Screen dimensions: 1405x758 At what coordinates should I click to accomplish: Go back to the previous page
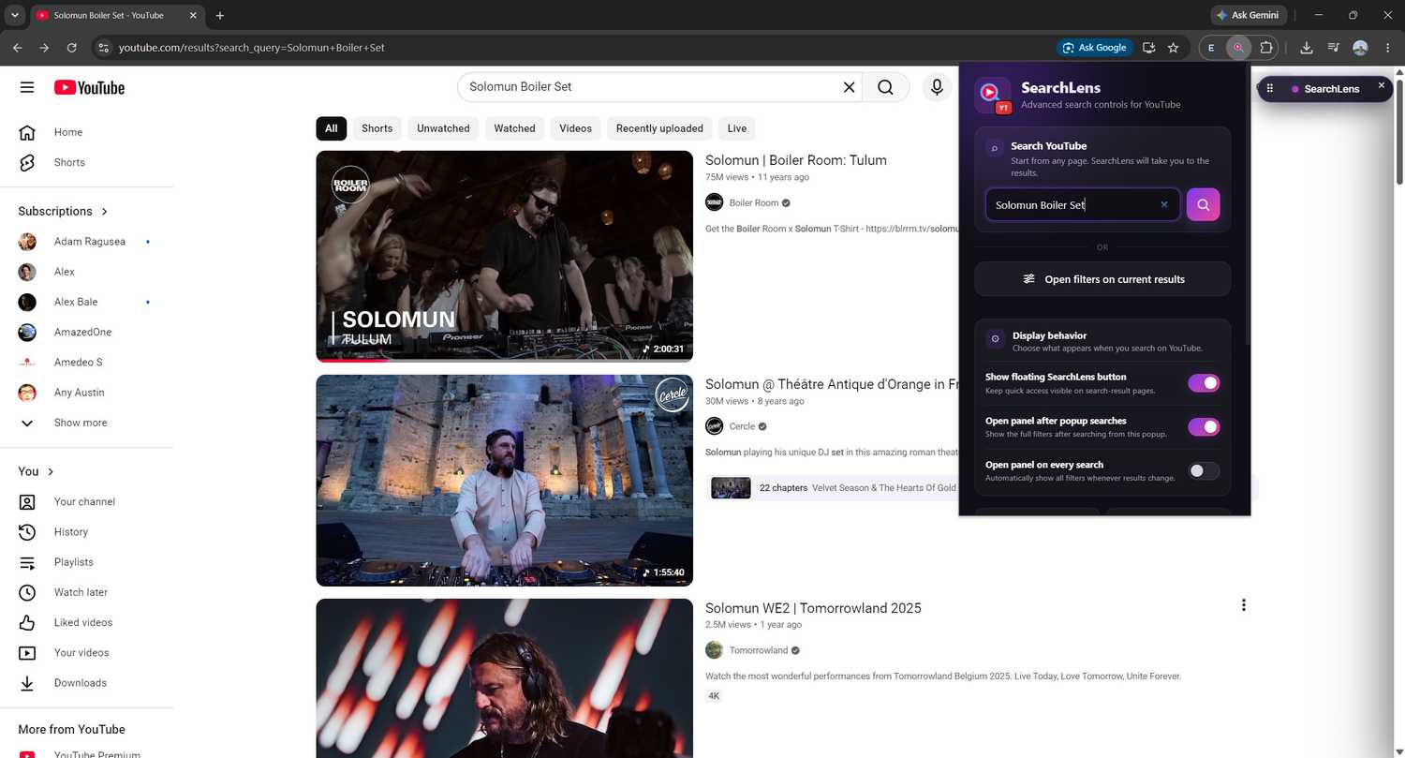pos(17,48)
